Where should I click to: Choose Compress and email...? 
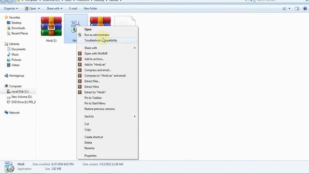(x=98, y=70)
